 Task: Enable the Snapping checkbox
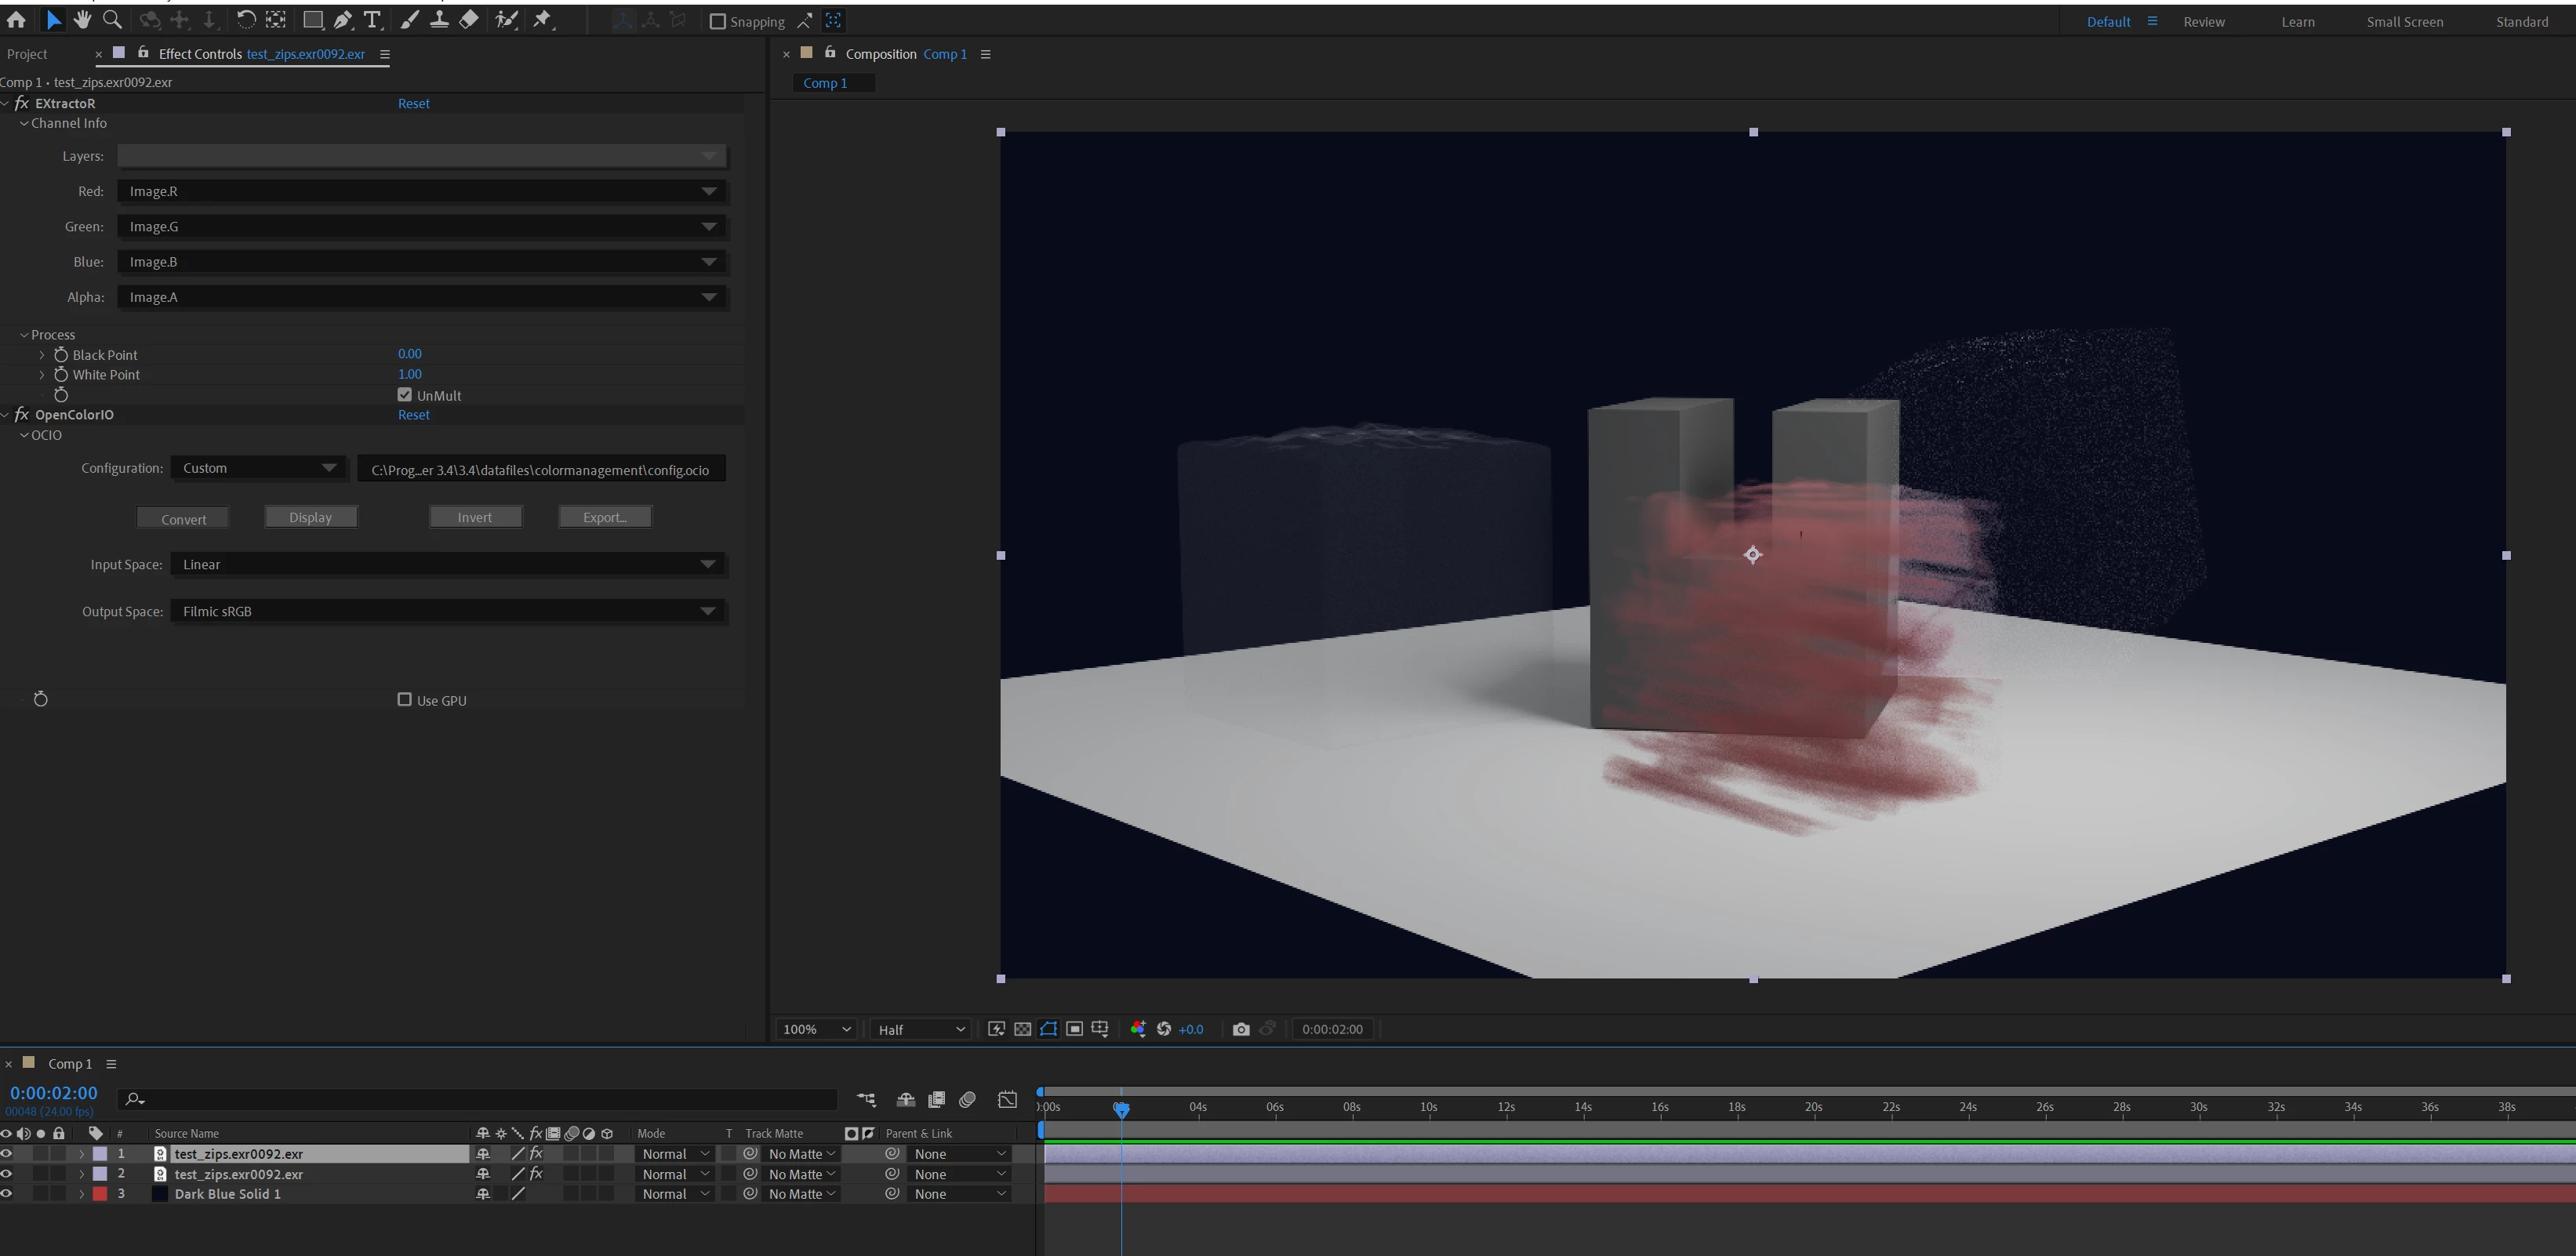pos(717,21)
